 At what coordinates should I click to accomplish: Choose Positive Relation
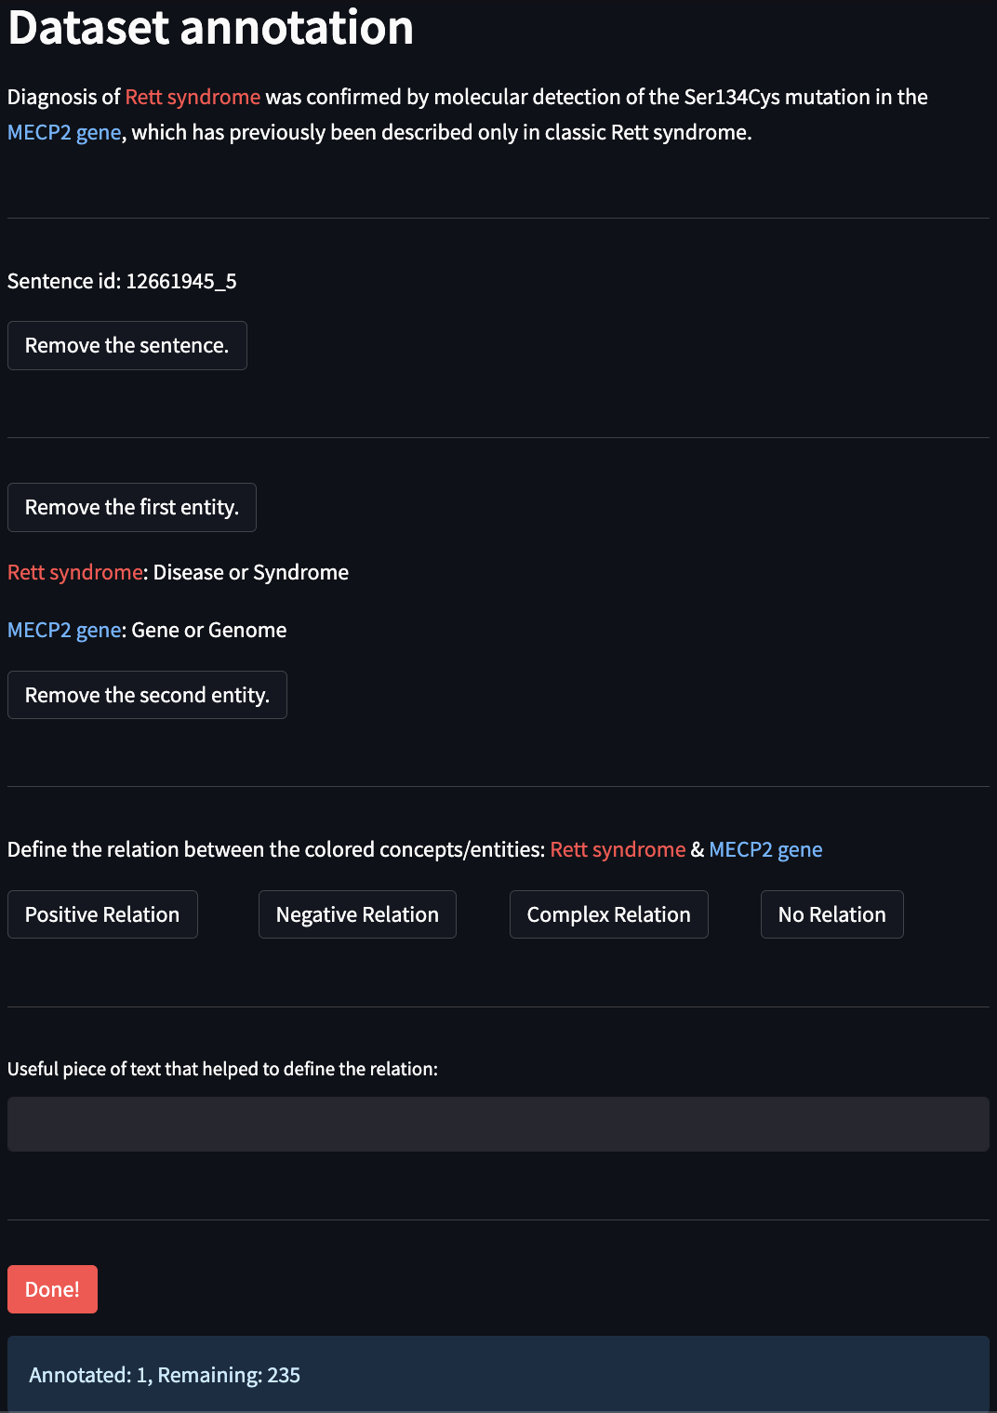102,914
